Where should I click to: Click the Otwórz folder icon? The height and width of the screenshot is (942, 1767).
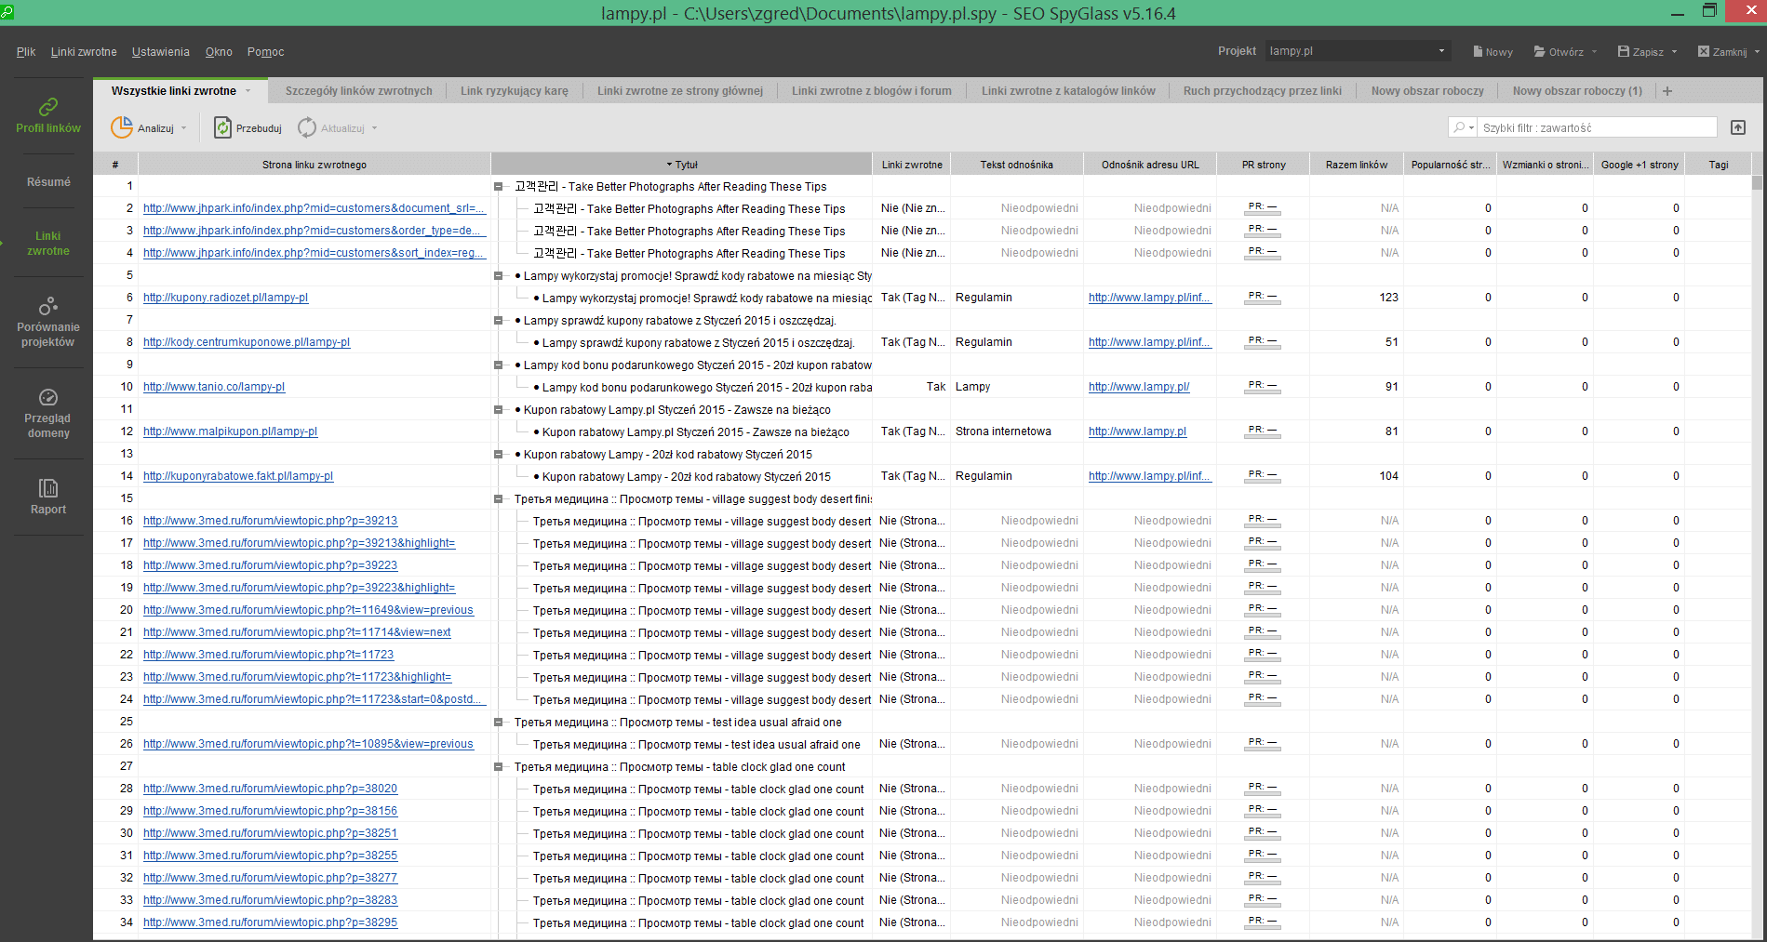pyautogui.click(x=1540, y=52)
